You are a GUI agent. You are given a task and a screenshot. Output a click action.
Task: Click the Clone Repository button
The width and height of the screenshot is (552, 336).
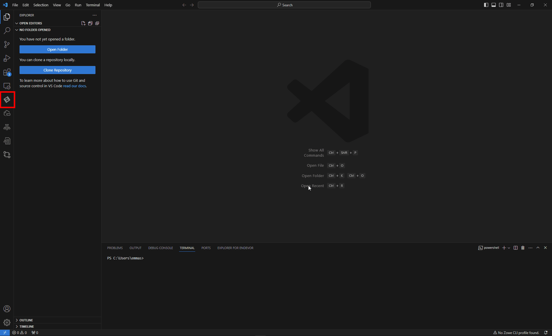(57, 70)
